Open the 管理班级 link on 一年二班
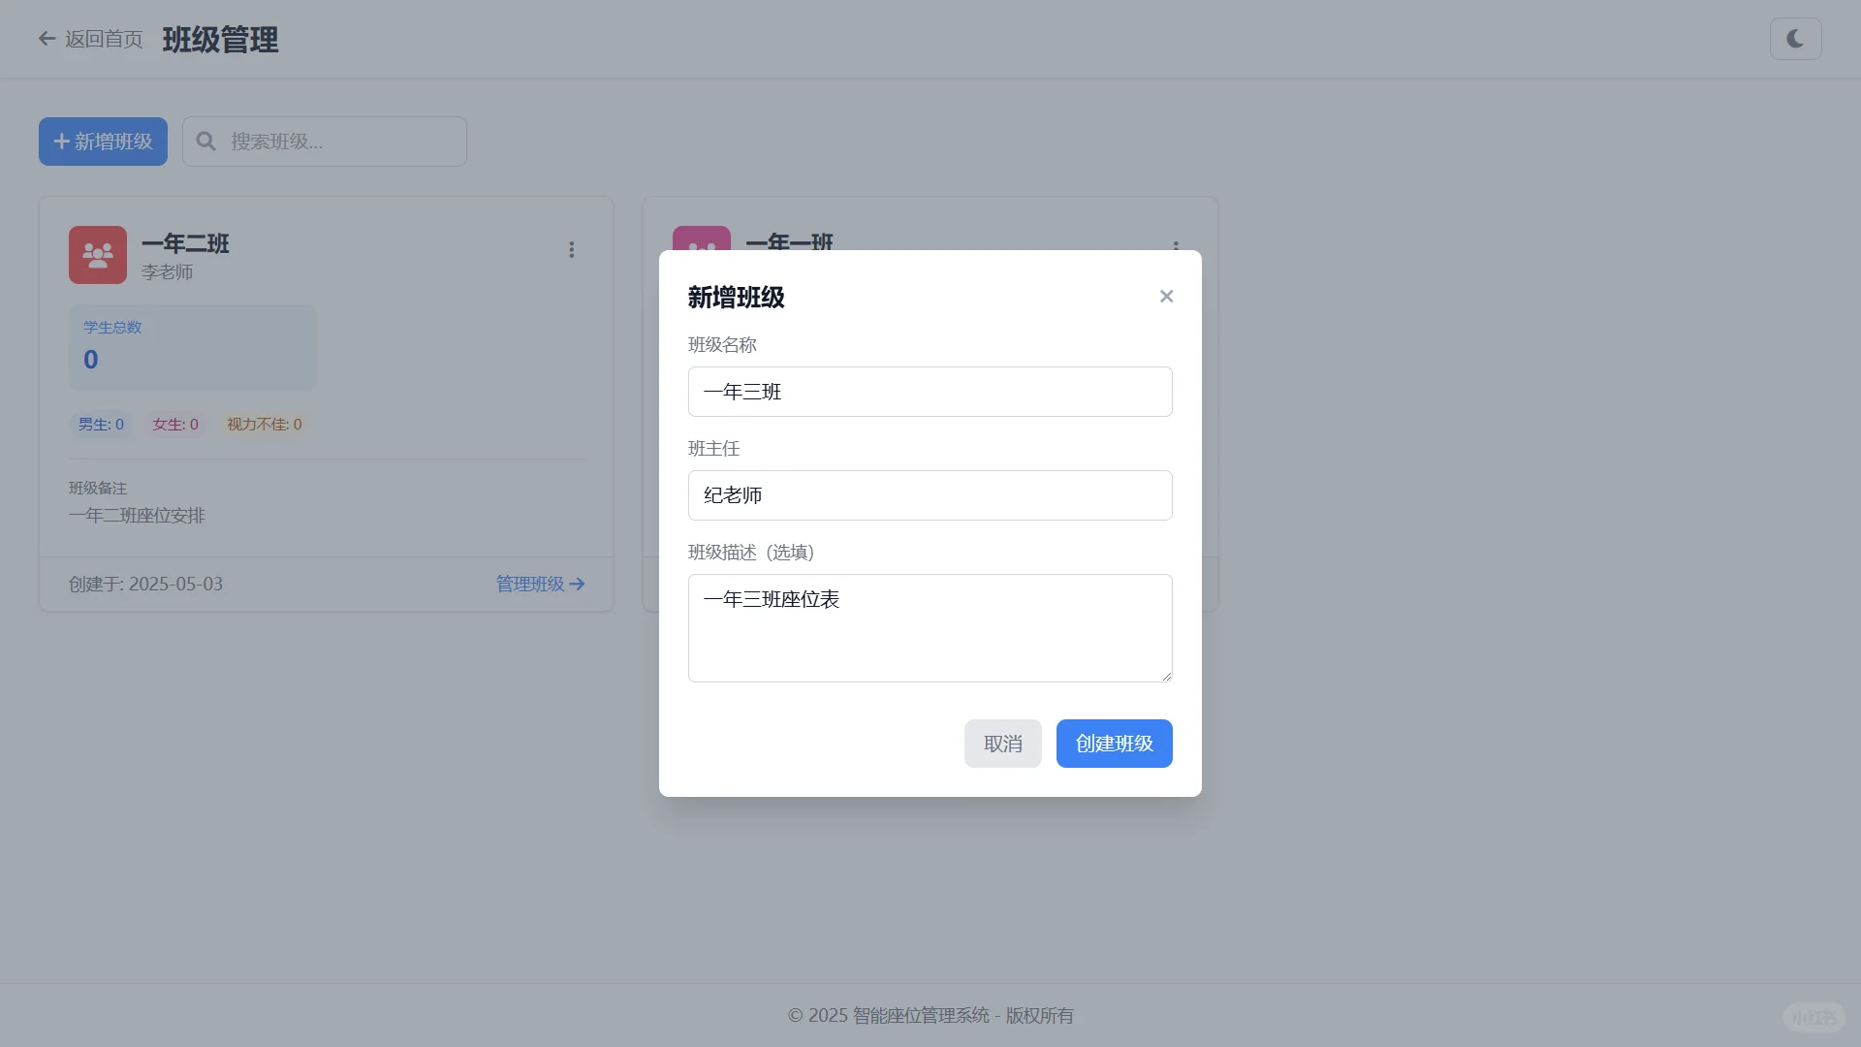The width and height of the screenshot is (1861, 1047). click(540, 584)
